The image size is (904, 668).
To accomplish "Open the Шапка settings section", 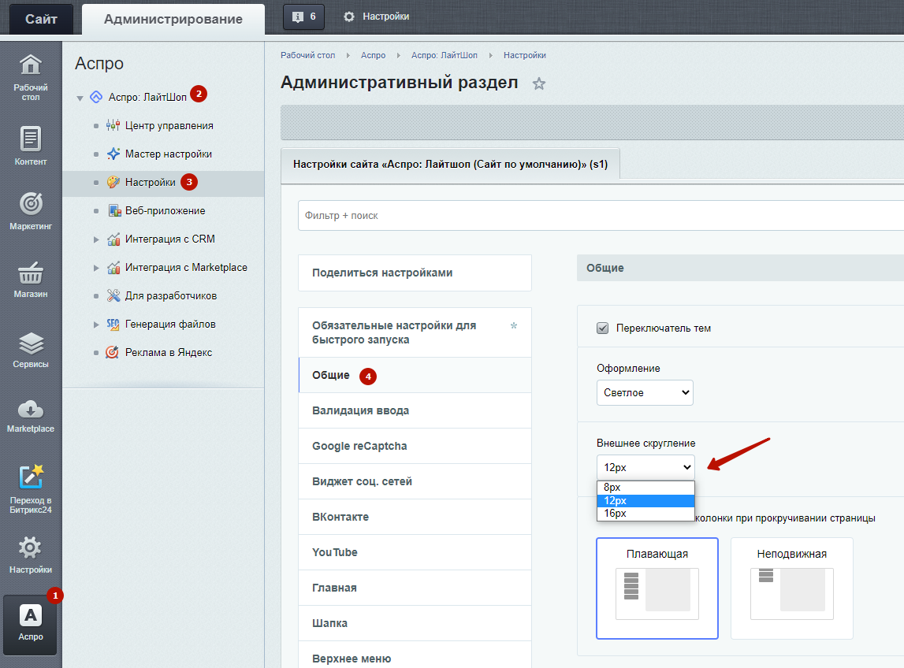I will [415, 623].
